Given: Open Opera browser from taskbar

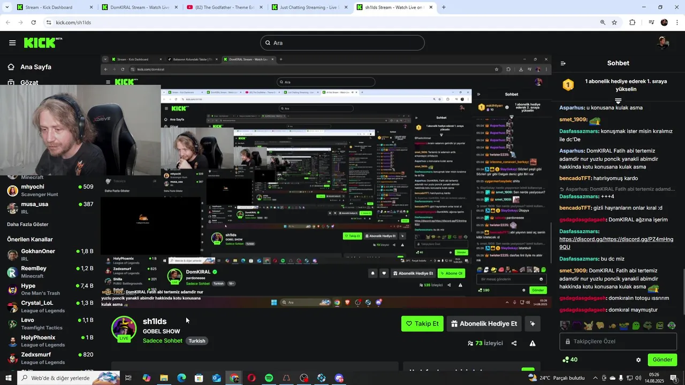Looking at the screenshot, I should 251,378.
